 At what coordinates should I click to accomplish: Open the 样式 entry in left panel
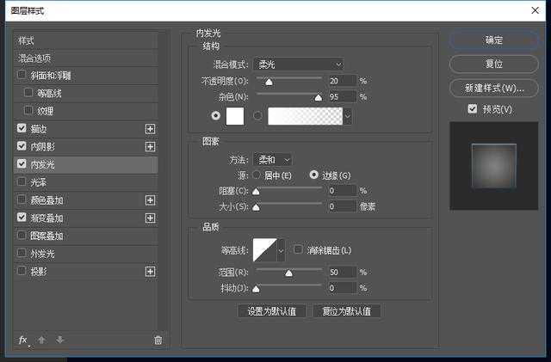(27, 40)
